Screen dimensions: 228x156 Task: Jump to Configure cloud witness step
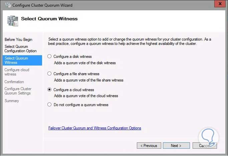click(17, 72)
